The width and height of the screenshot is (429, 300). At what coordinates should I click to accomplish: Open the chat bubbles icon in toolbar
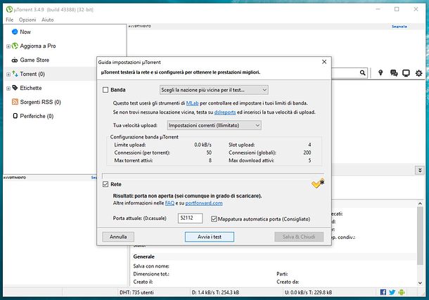[x=393, y=73]
